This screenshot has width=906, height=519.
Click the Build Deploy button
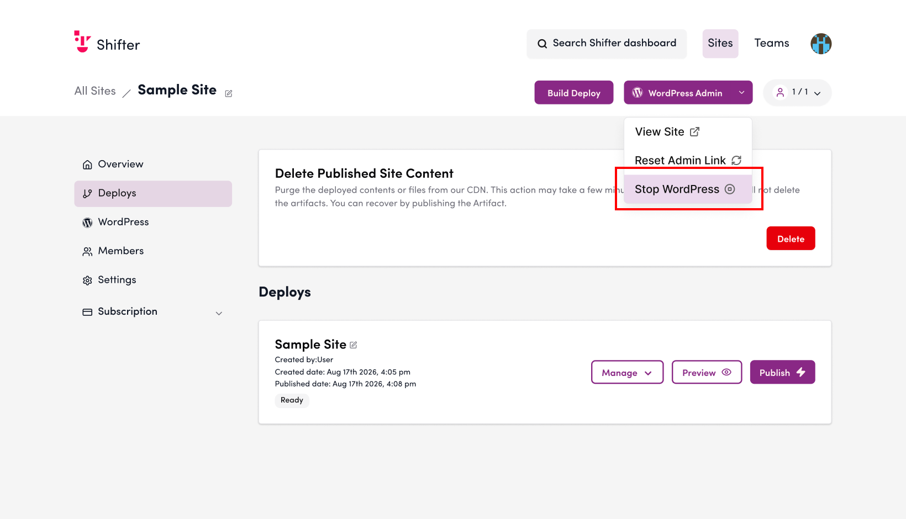coord(574,93)
